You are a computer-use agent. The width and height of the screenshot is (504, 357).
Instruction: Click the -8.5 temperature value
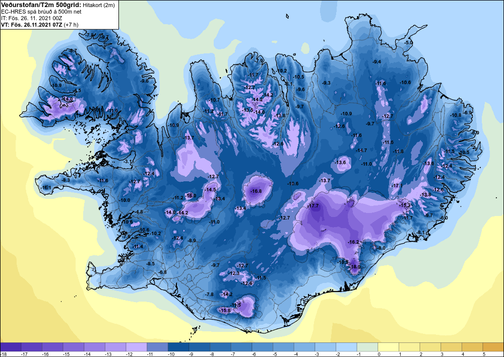click(150, 263)
